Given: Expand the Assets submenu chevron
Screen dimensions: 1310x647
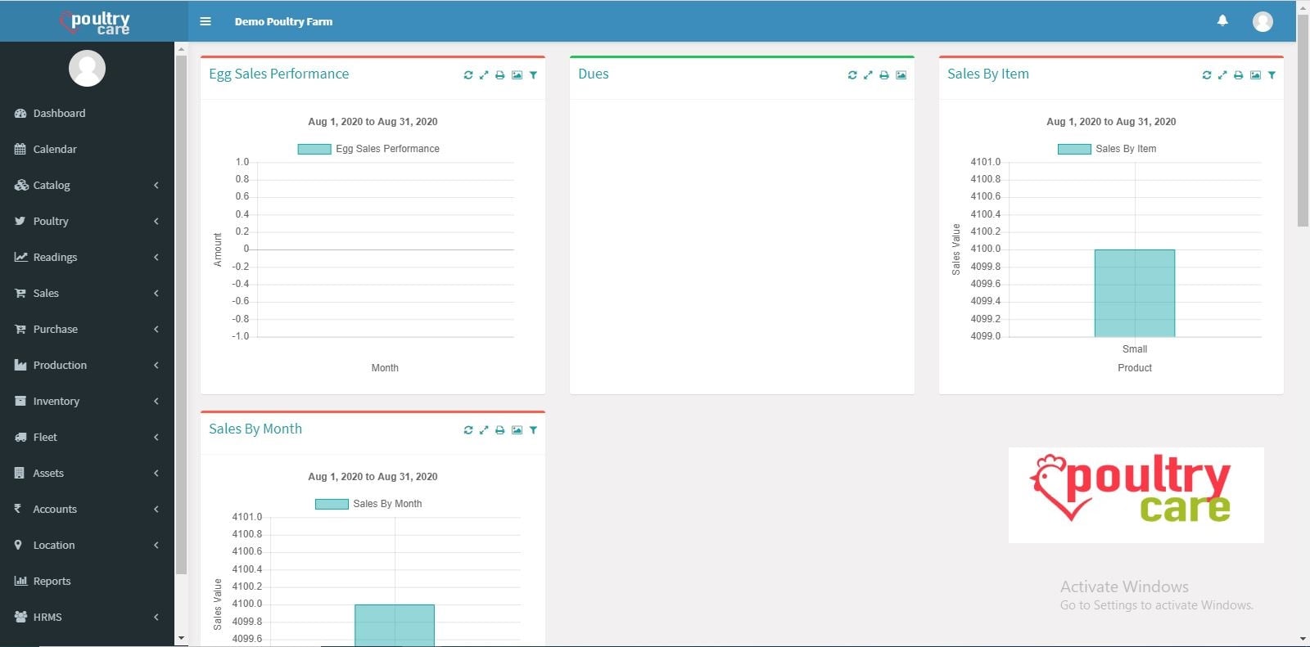Looking at the screenshot, I should click(x=156, y=474).
